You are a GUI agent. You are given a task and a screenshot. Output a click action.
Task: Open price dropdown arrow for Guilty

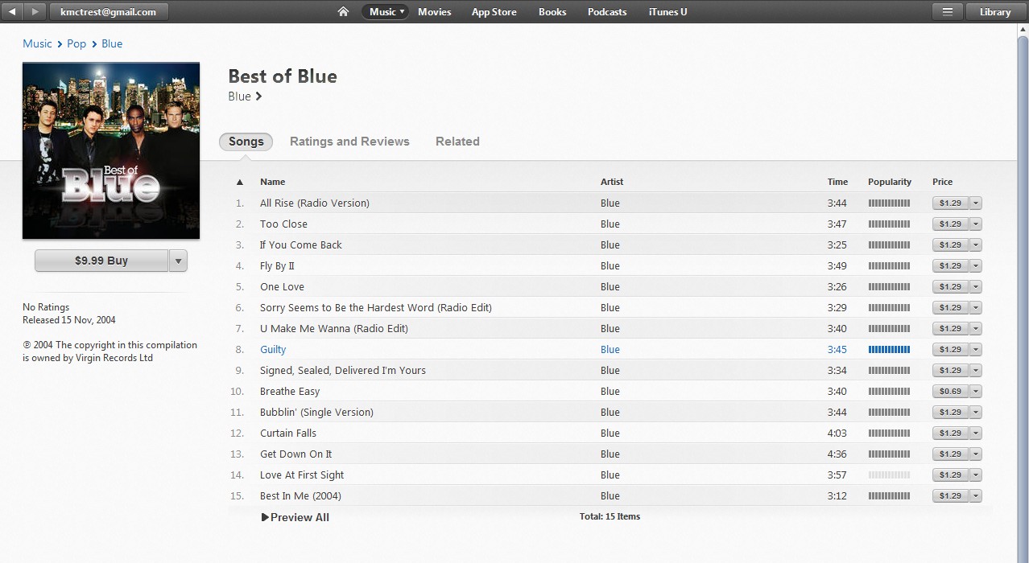coord(976,350)
